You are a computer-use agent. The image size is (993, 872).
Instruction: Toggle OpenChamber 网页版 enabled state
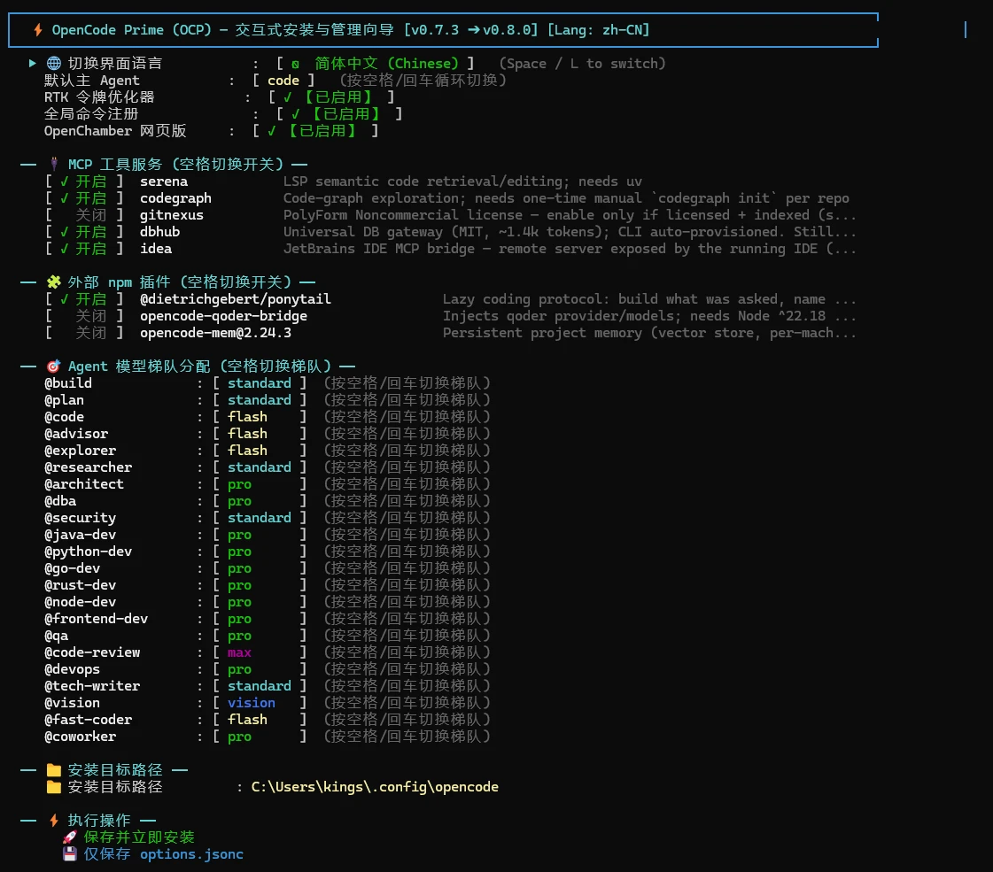point(315,130)
